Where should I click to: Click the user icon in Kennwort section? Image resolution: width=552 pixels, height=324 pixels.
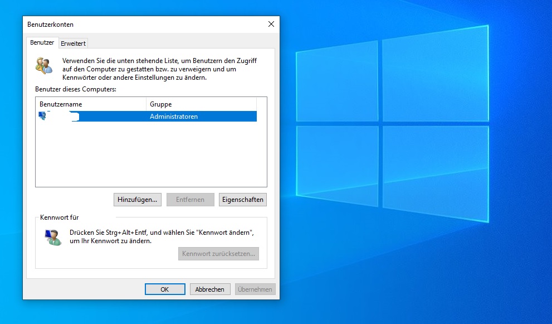(x=53, y=237)
